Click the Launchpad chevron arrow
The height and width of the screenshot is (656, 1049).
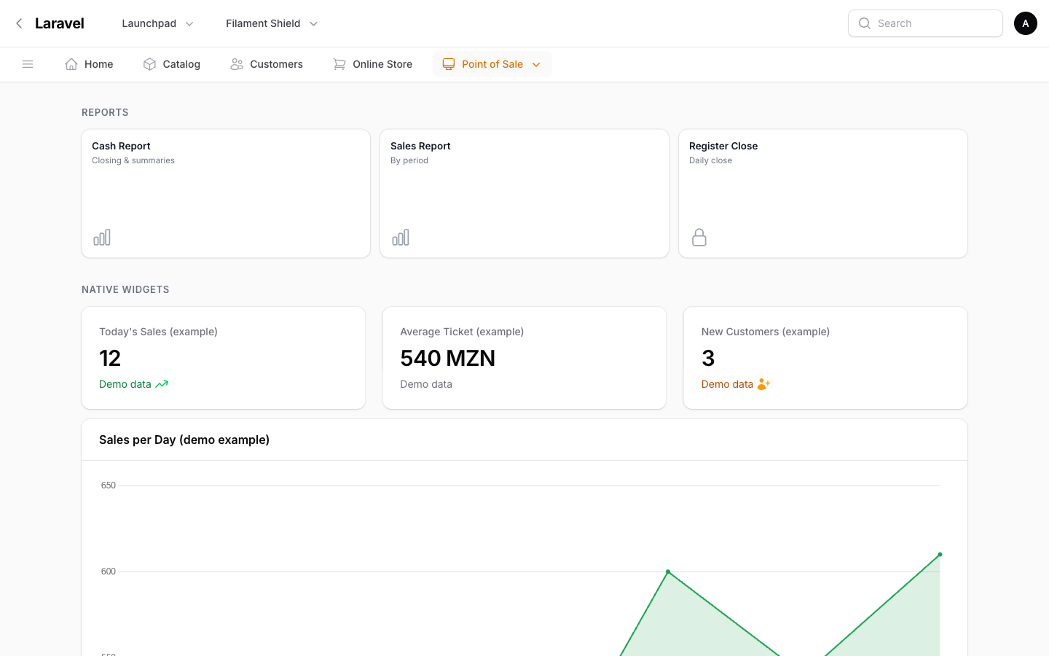[189, 24]
